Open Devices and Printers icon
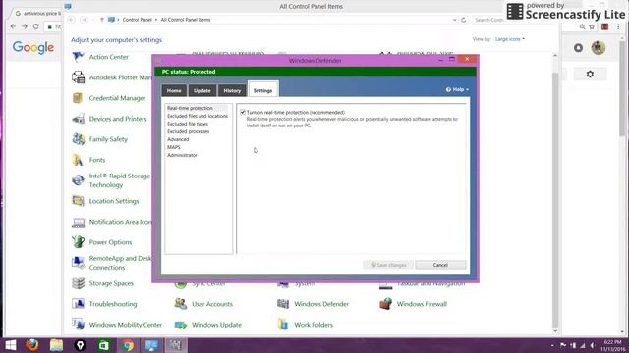The height and width of the screenshot is (353, 629). (x=78, y=119)
